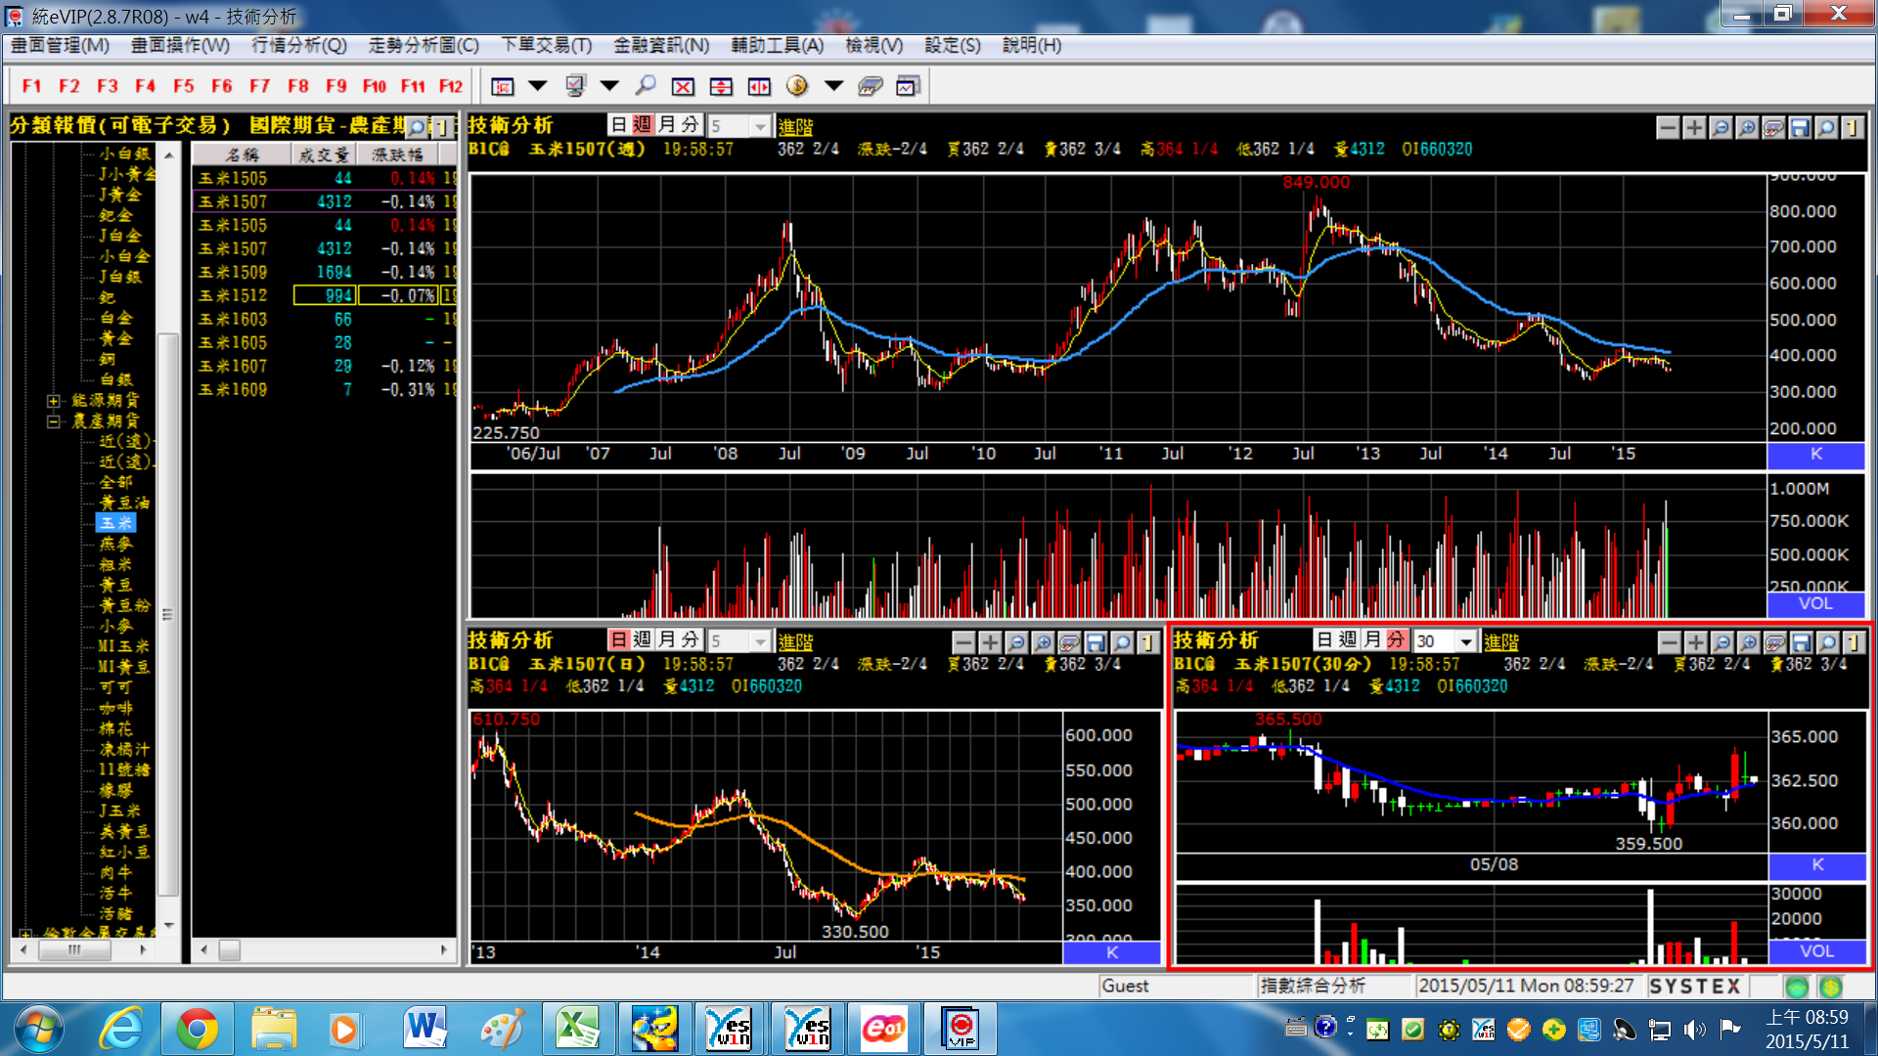Select 月 period on the 30-minute chart
Image resolution: width=1878 pixels, height=1056 pixels.
coord(1372,639)
